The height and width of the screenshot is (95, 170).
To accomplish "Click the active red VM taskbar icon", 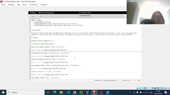I will point(95,92).
